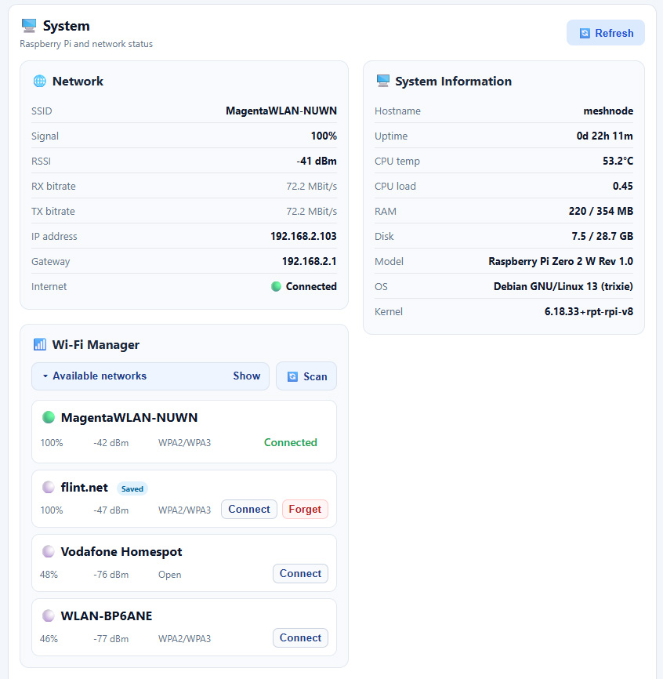Connect to Vodafone Homespot
Image resolution: width=663 pixels, height=679 pixels.
click(300, 573)
